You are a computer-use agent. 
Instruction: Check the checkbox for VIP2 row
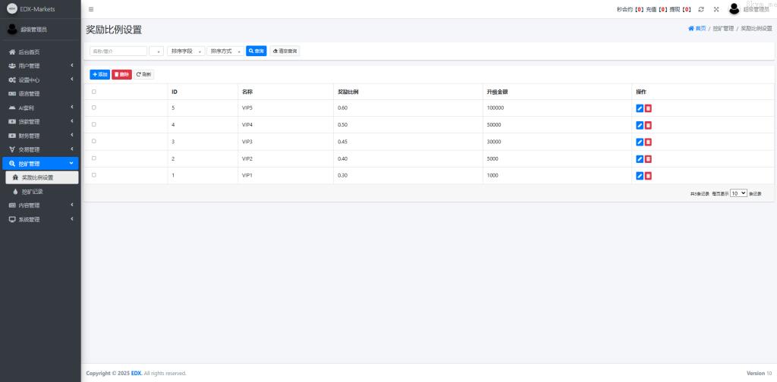pos(94,158)
